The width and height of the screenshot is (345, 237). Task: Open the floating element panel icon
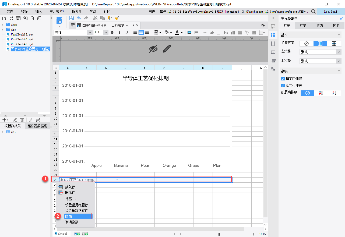(x=273, y=44)
